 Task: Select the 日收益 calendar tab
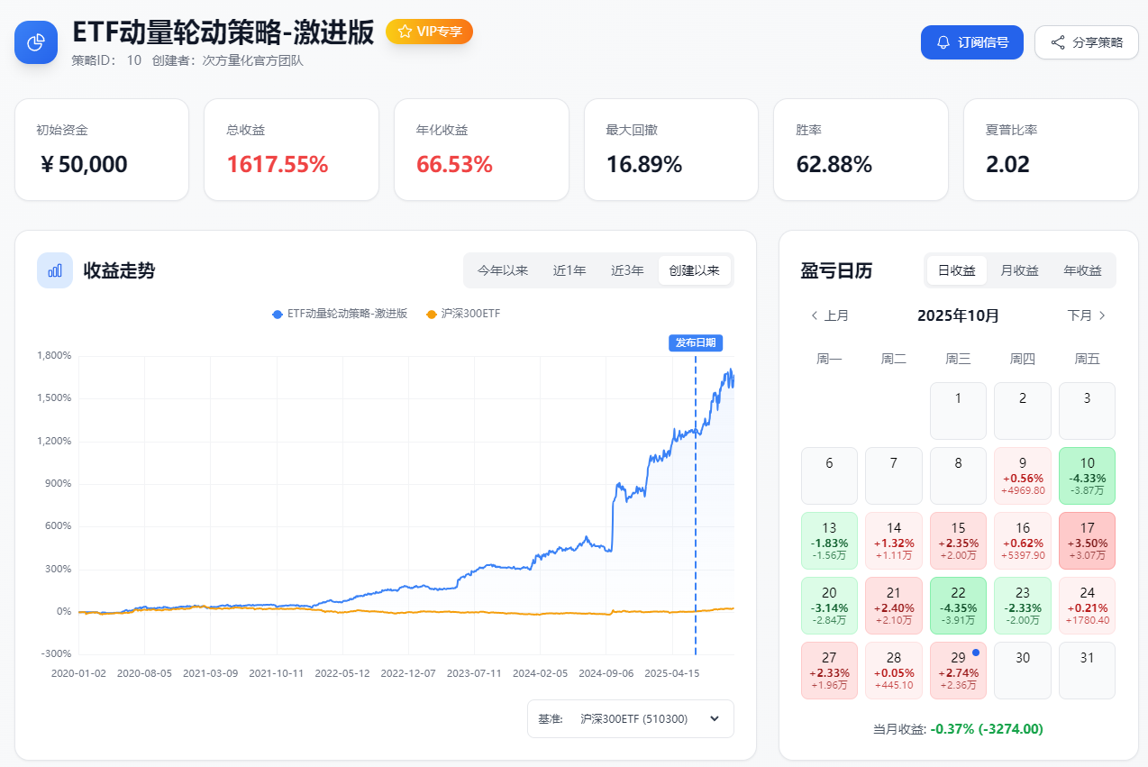click(957, 270)
